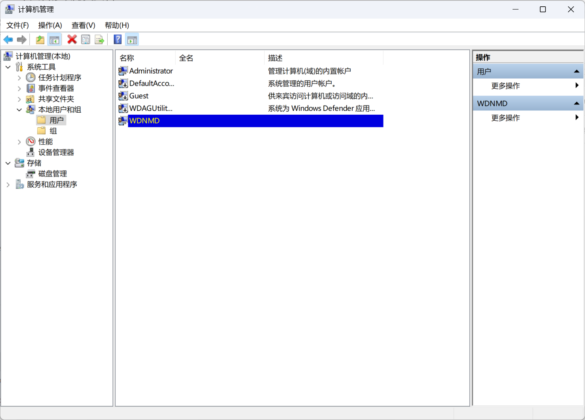Image resolution: width=585 pixels, height=420 pixels.
Task: Open the 操作(A) menu
Action: click(50, 25)
